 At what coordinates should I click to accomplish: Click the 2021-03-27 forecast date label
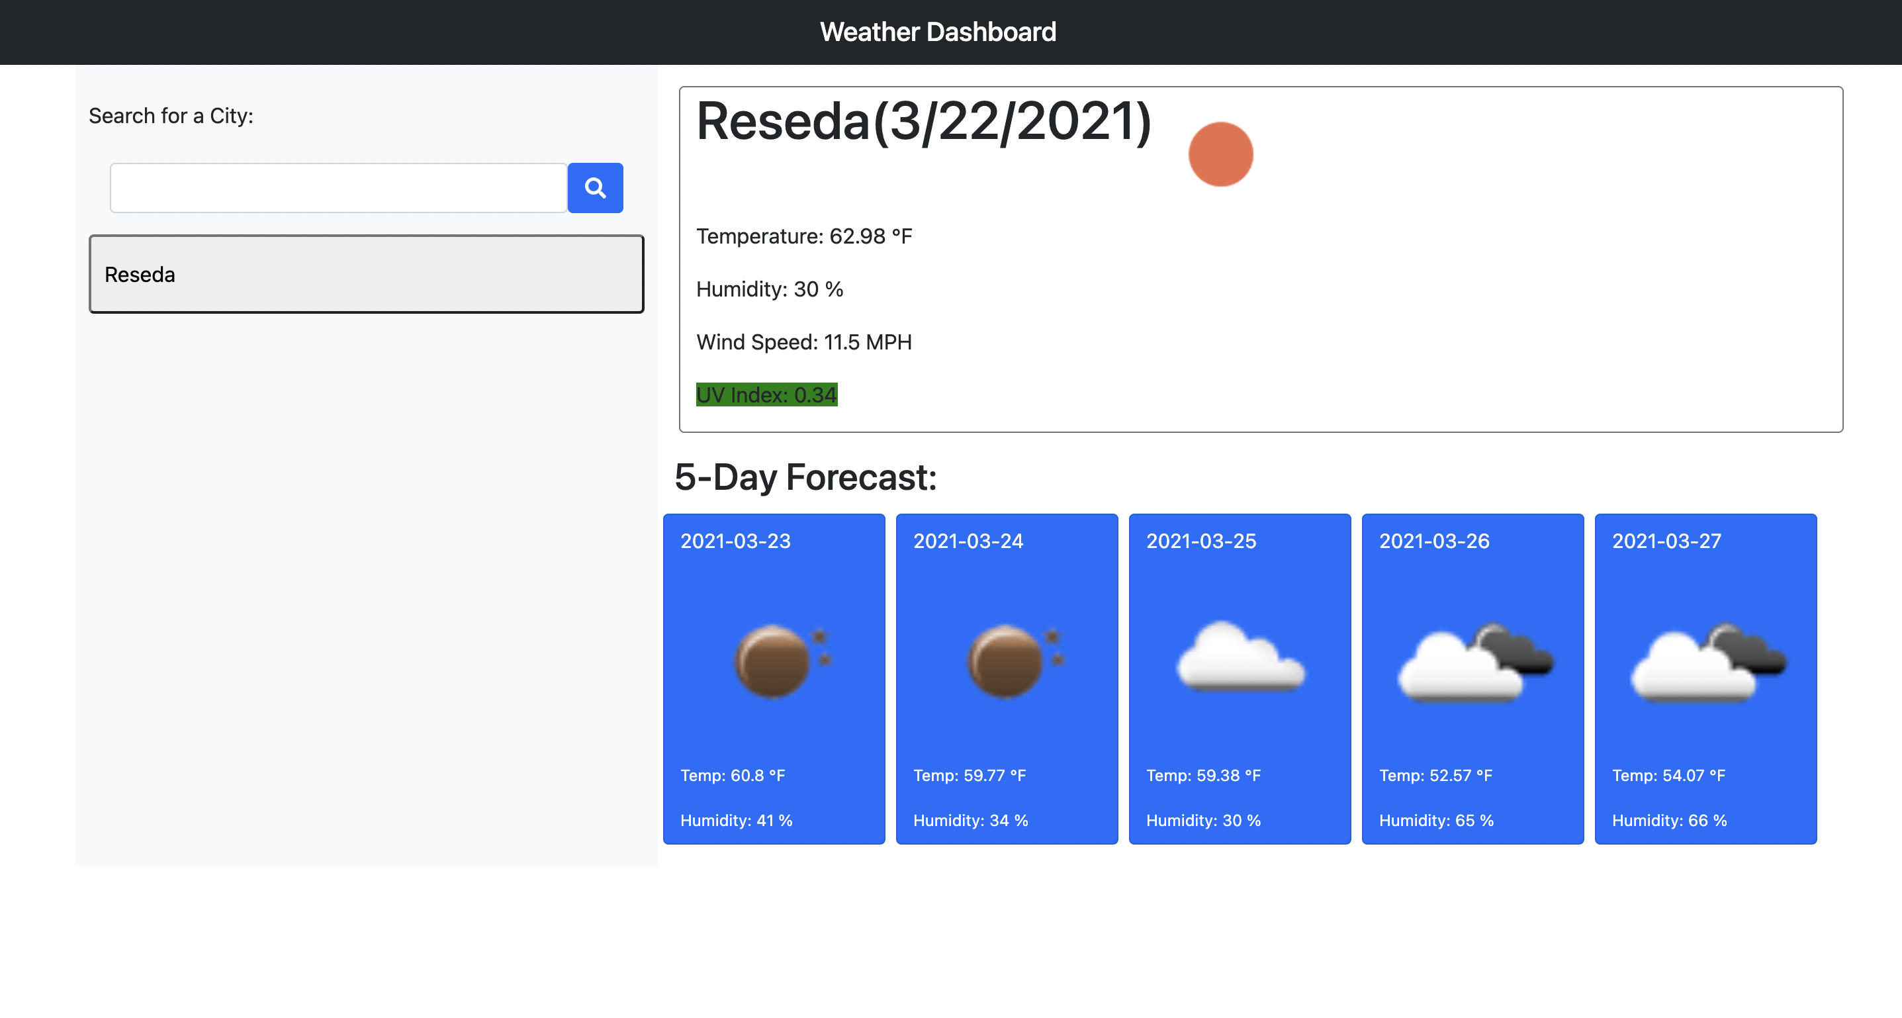[x=1666, y=541]
